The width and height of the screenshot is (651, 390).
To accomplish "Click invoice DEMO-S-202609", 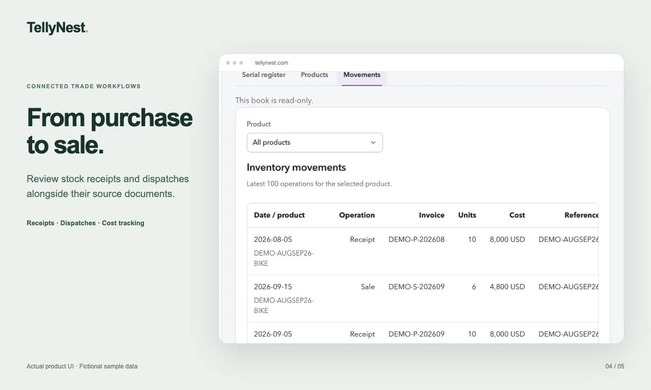I will coord(417,287).
